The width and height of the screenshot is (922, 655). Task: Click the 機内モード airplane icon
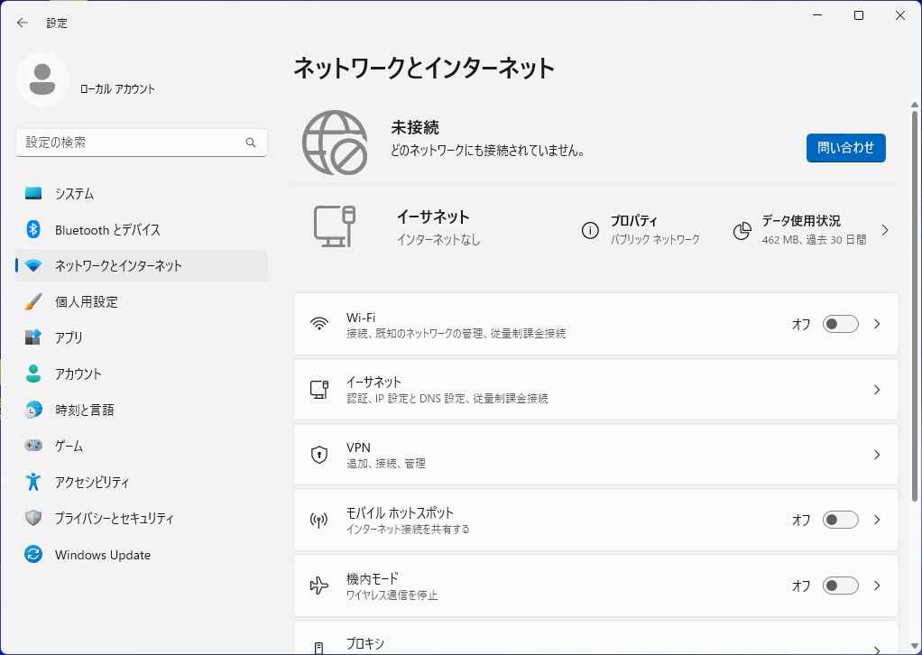(319, 586)
